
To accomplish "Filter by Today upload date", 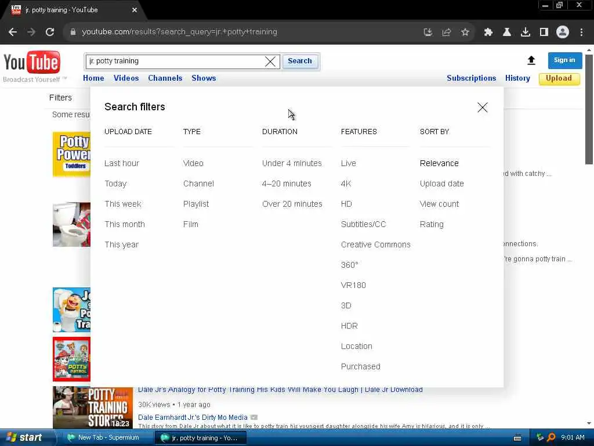I will [x=115, y=184].
